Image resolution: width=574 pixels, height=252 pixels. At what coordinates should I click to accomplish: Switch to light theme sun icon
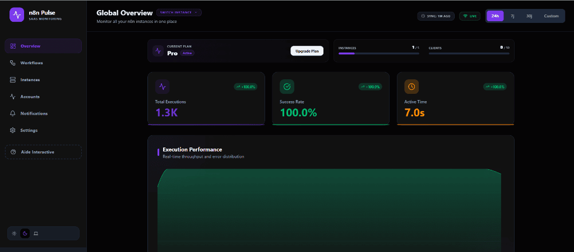(14, 234)
